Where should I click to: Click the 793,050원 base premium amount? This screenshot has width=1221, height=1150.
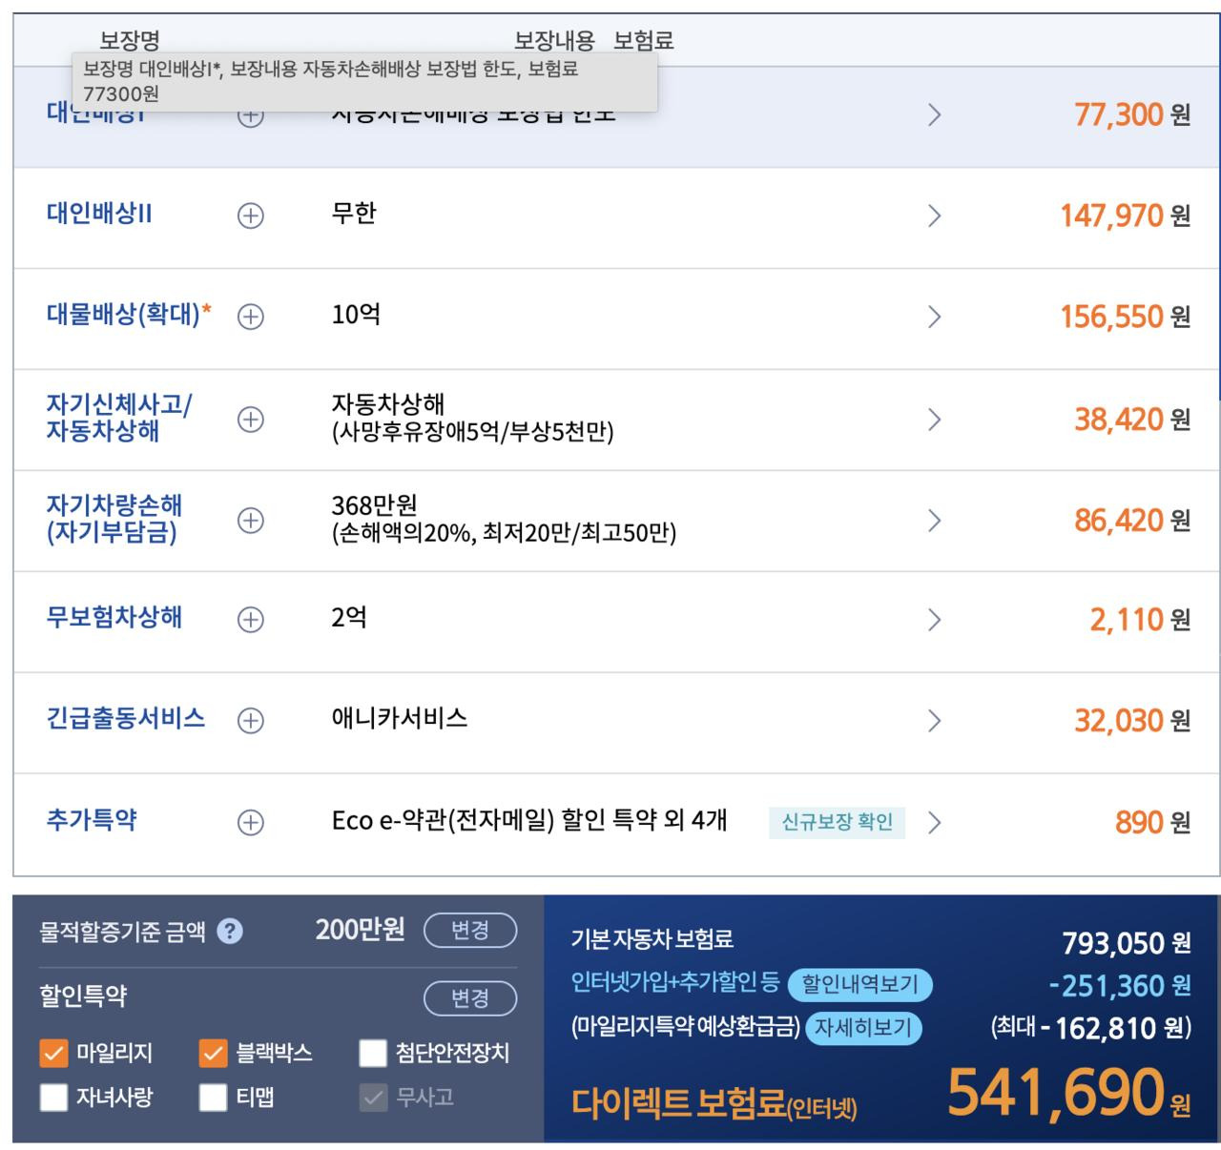pos(1127,943)
